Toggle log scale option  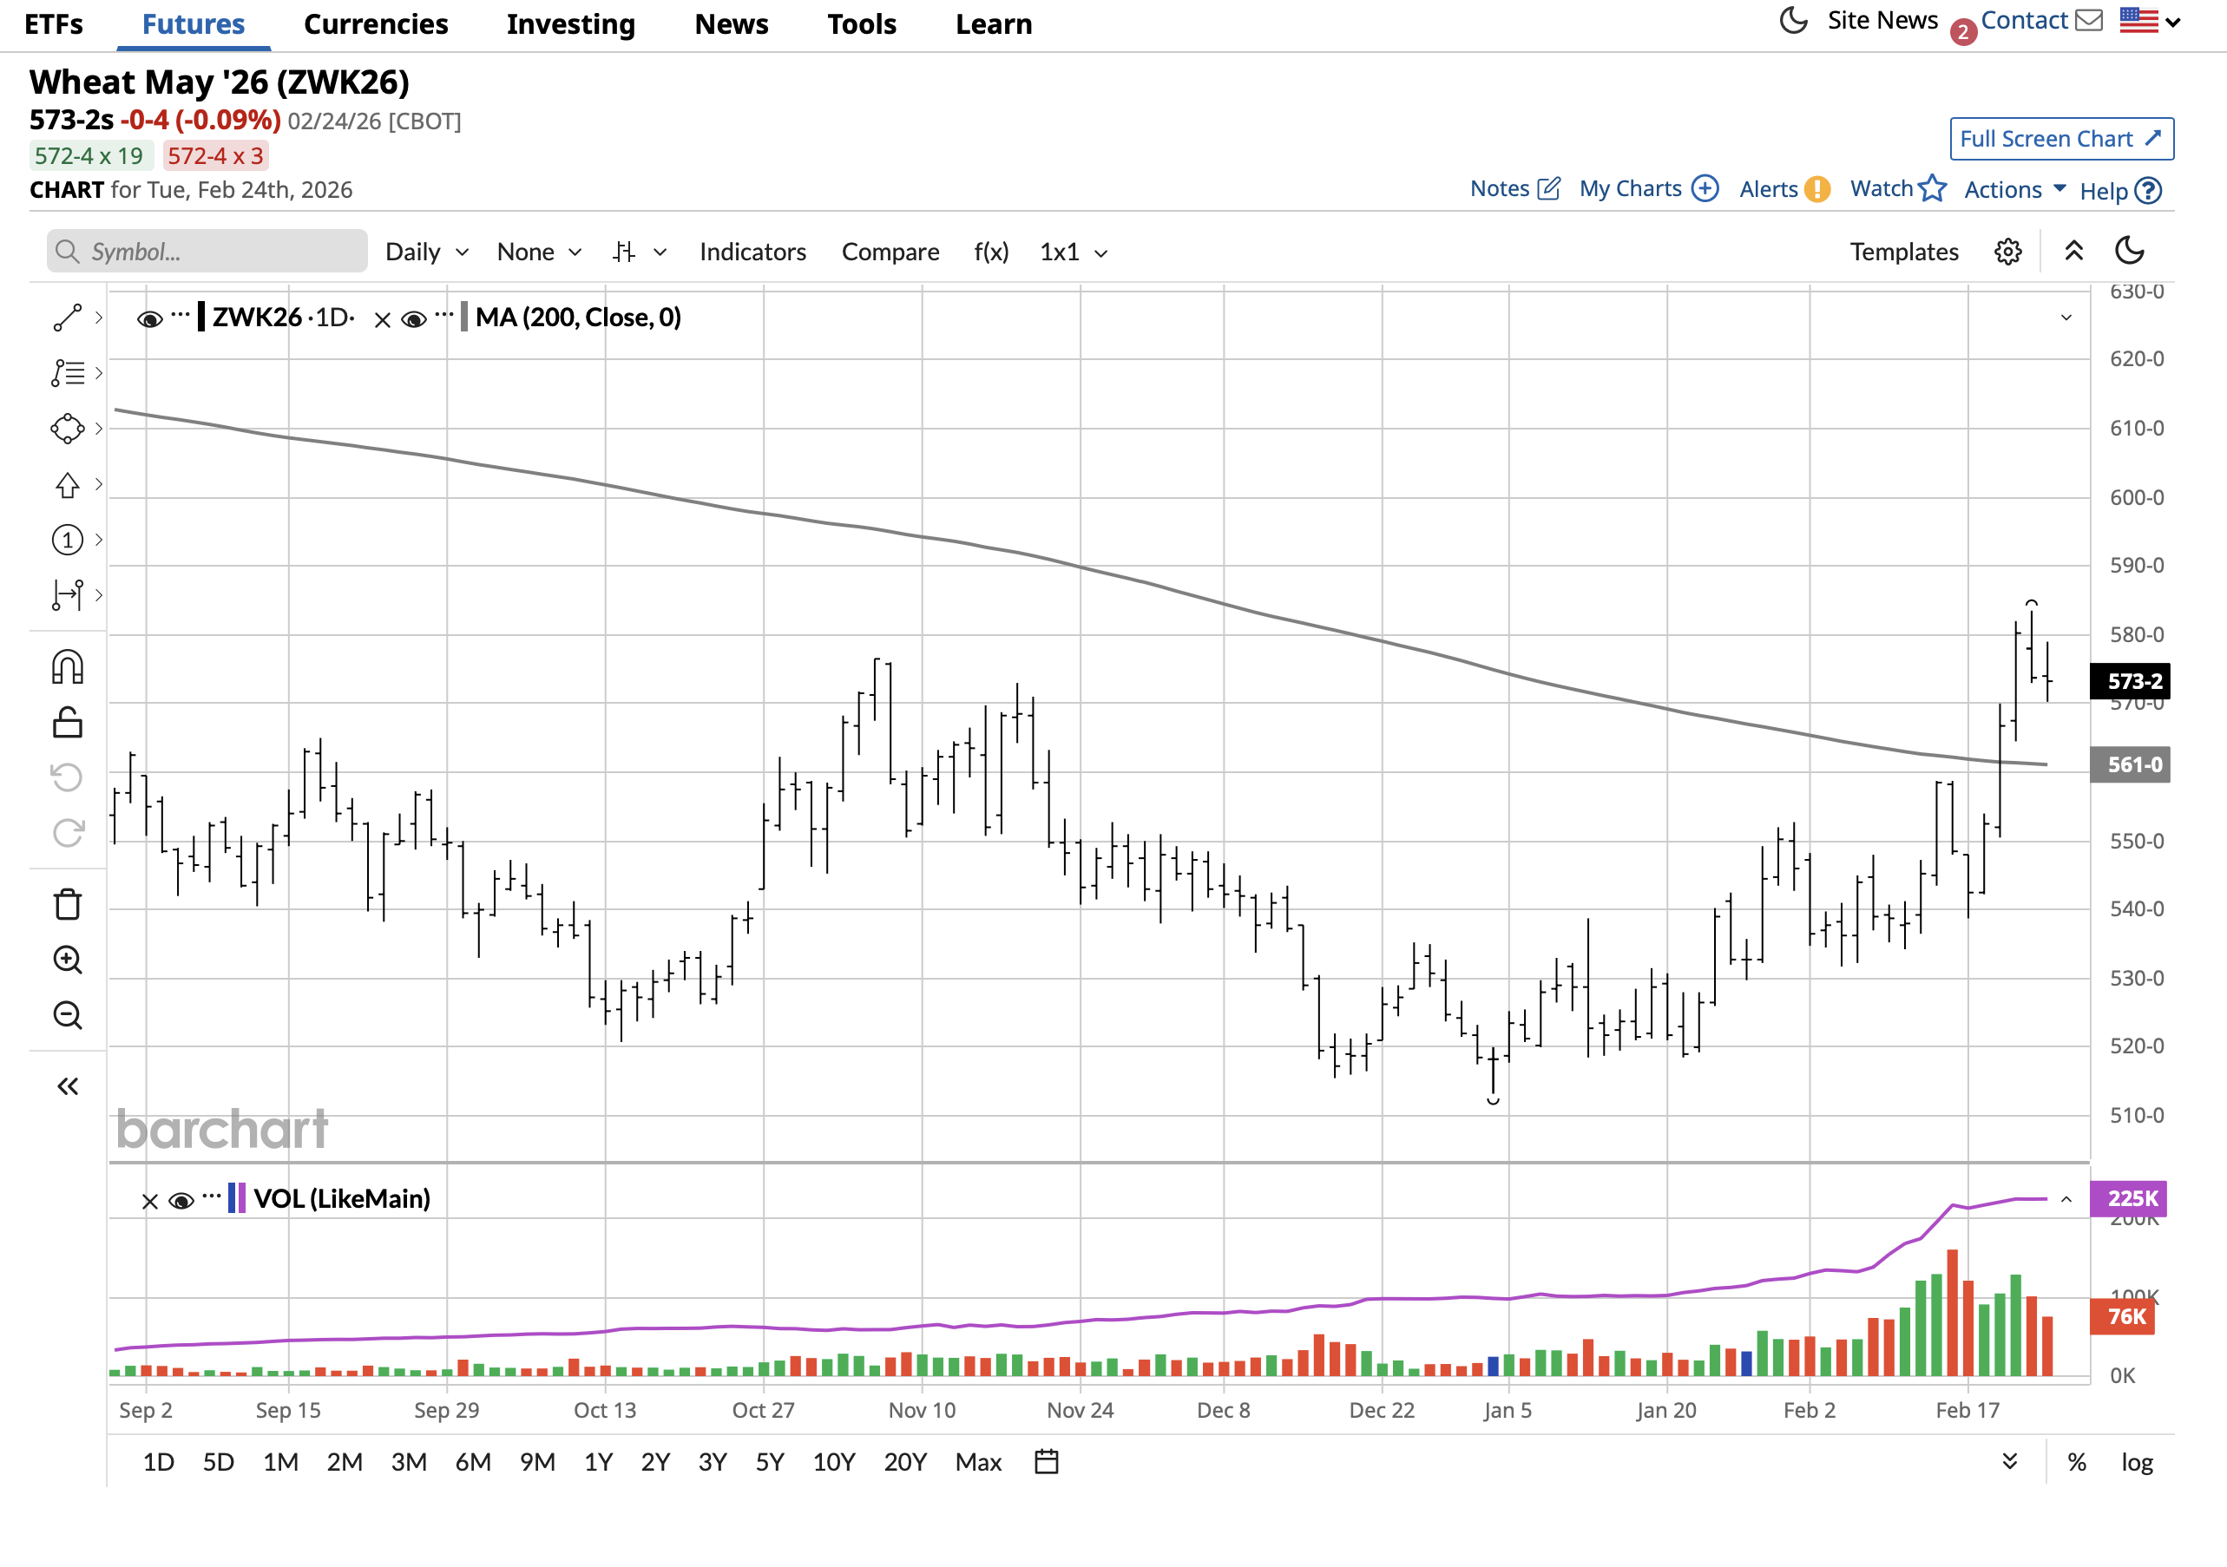(x=2136, y=1462)
